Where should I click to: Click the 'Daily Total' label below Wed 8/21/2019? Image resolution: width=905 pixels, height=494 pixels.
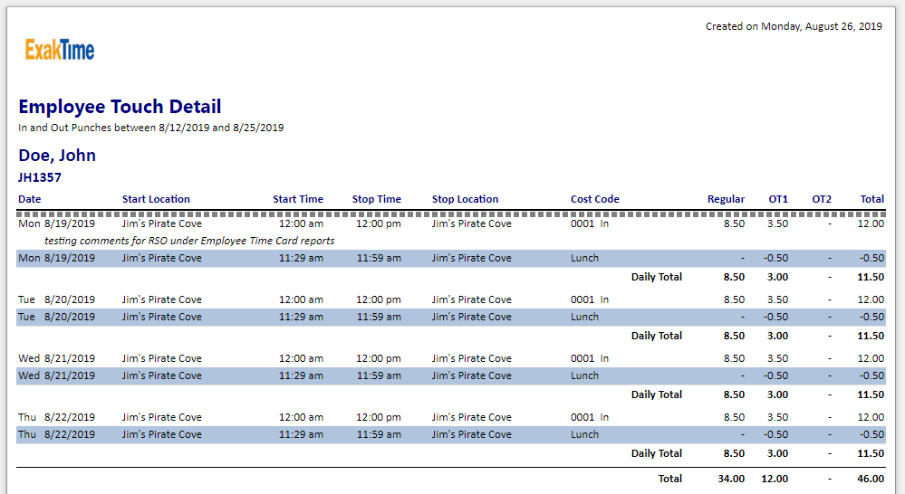pos(656,394)
